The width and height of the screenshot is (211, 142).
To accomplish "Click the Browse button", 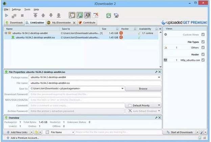I will pyautogui.click(x=143, y=88).
